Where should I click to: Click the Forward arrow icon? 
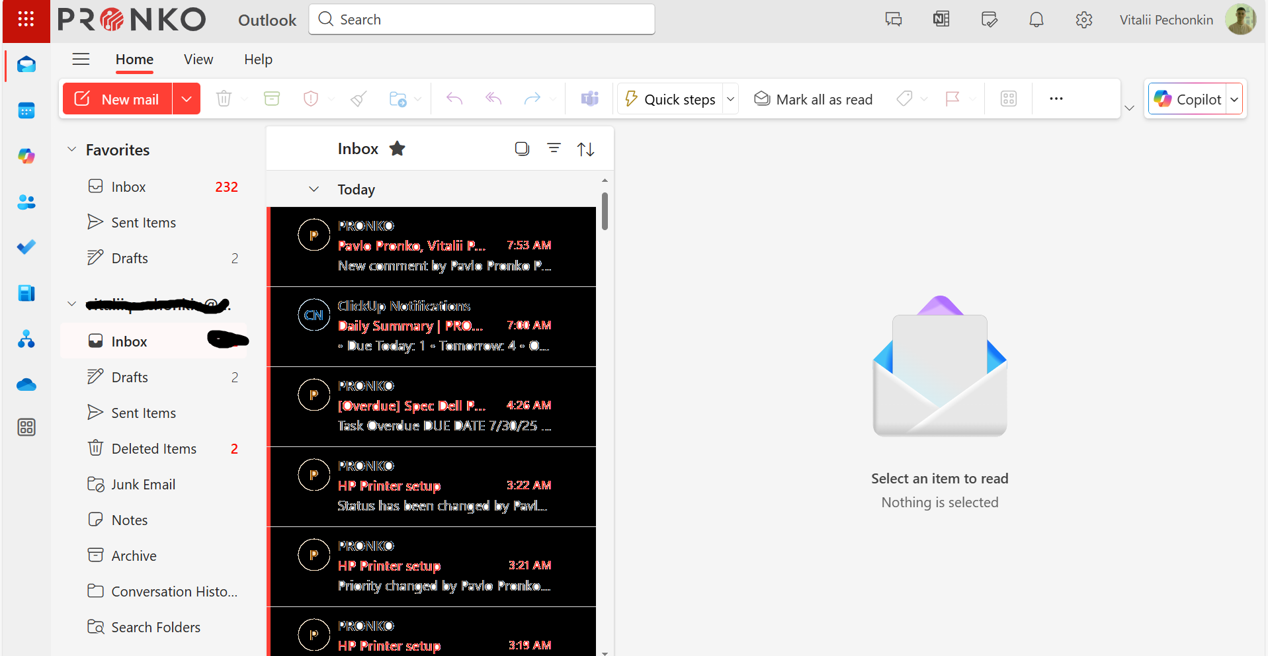[x=532, y=99]
